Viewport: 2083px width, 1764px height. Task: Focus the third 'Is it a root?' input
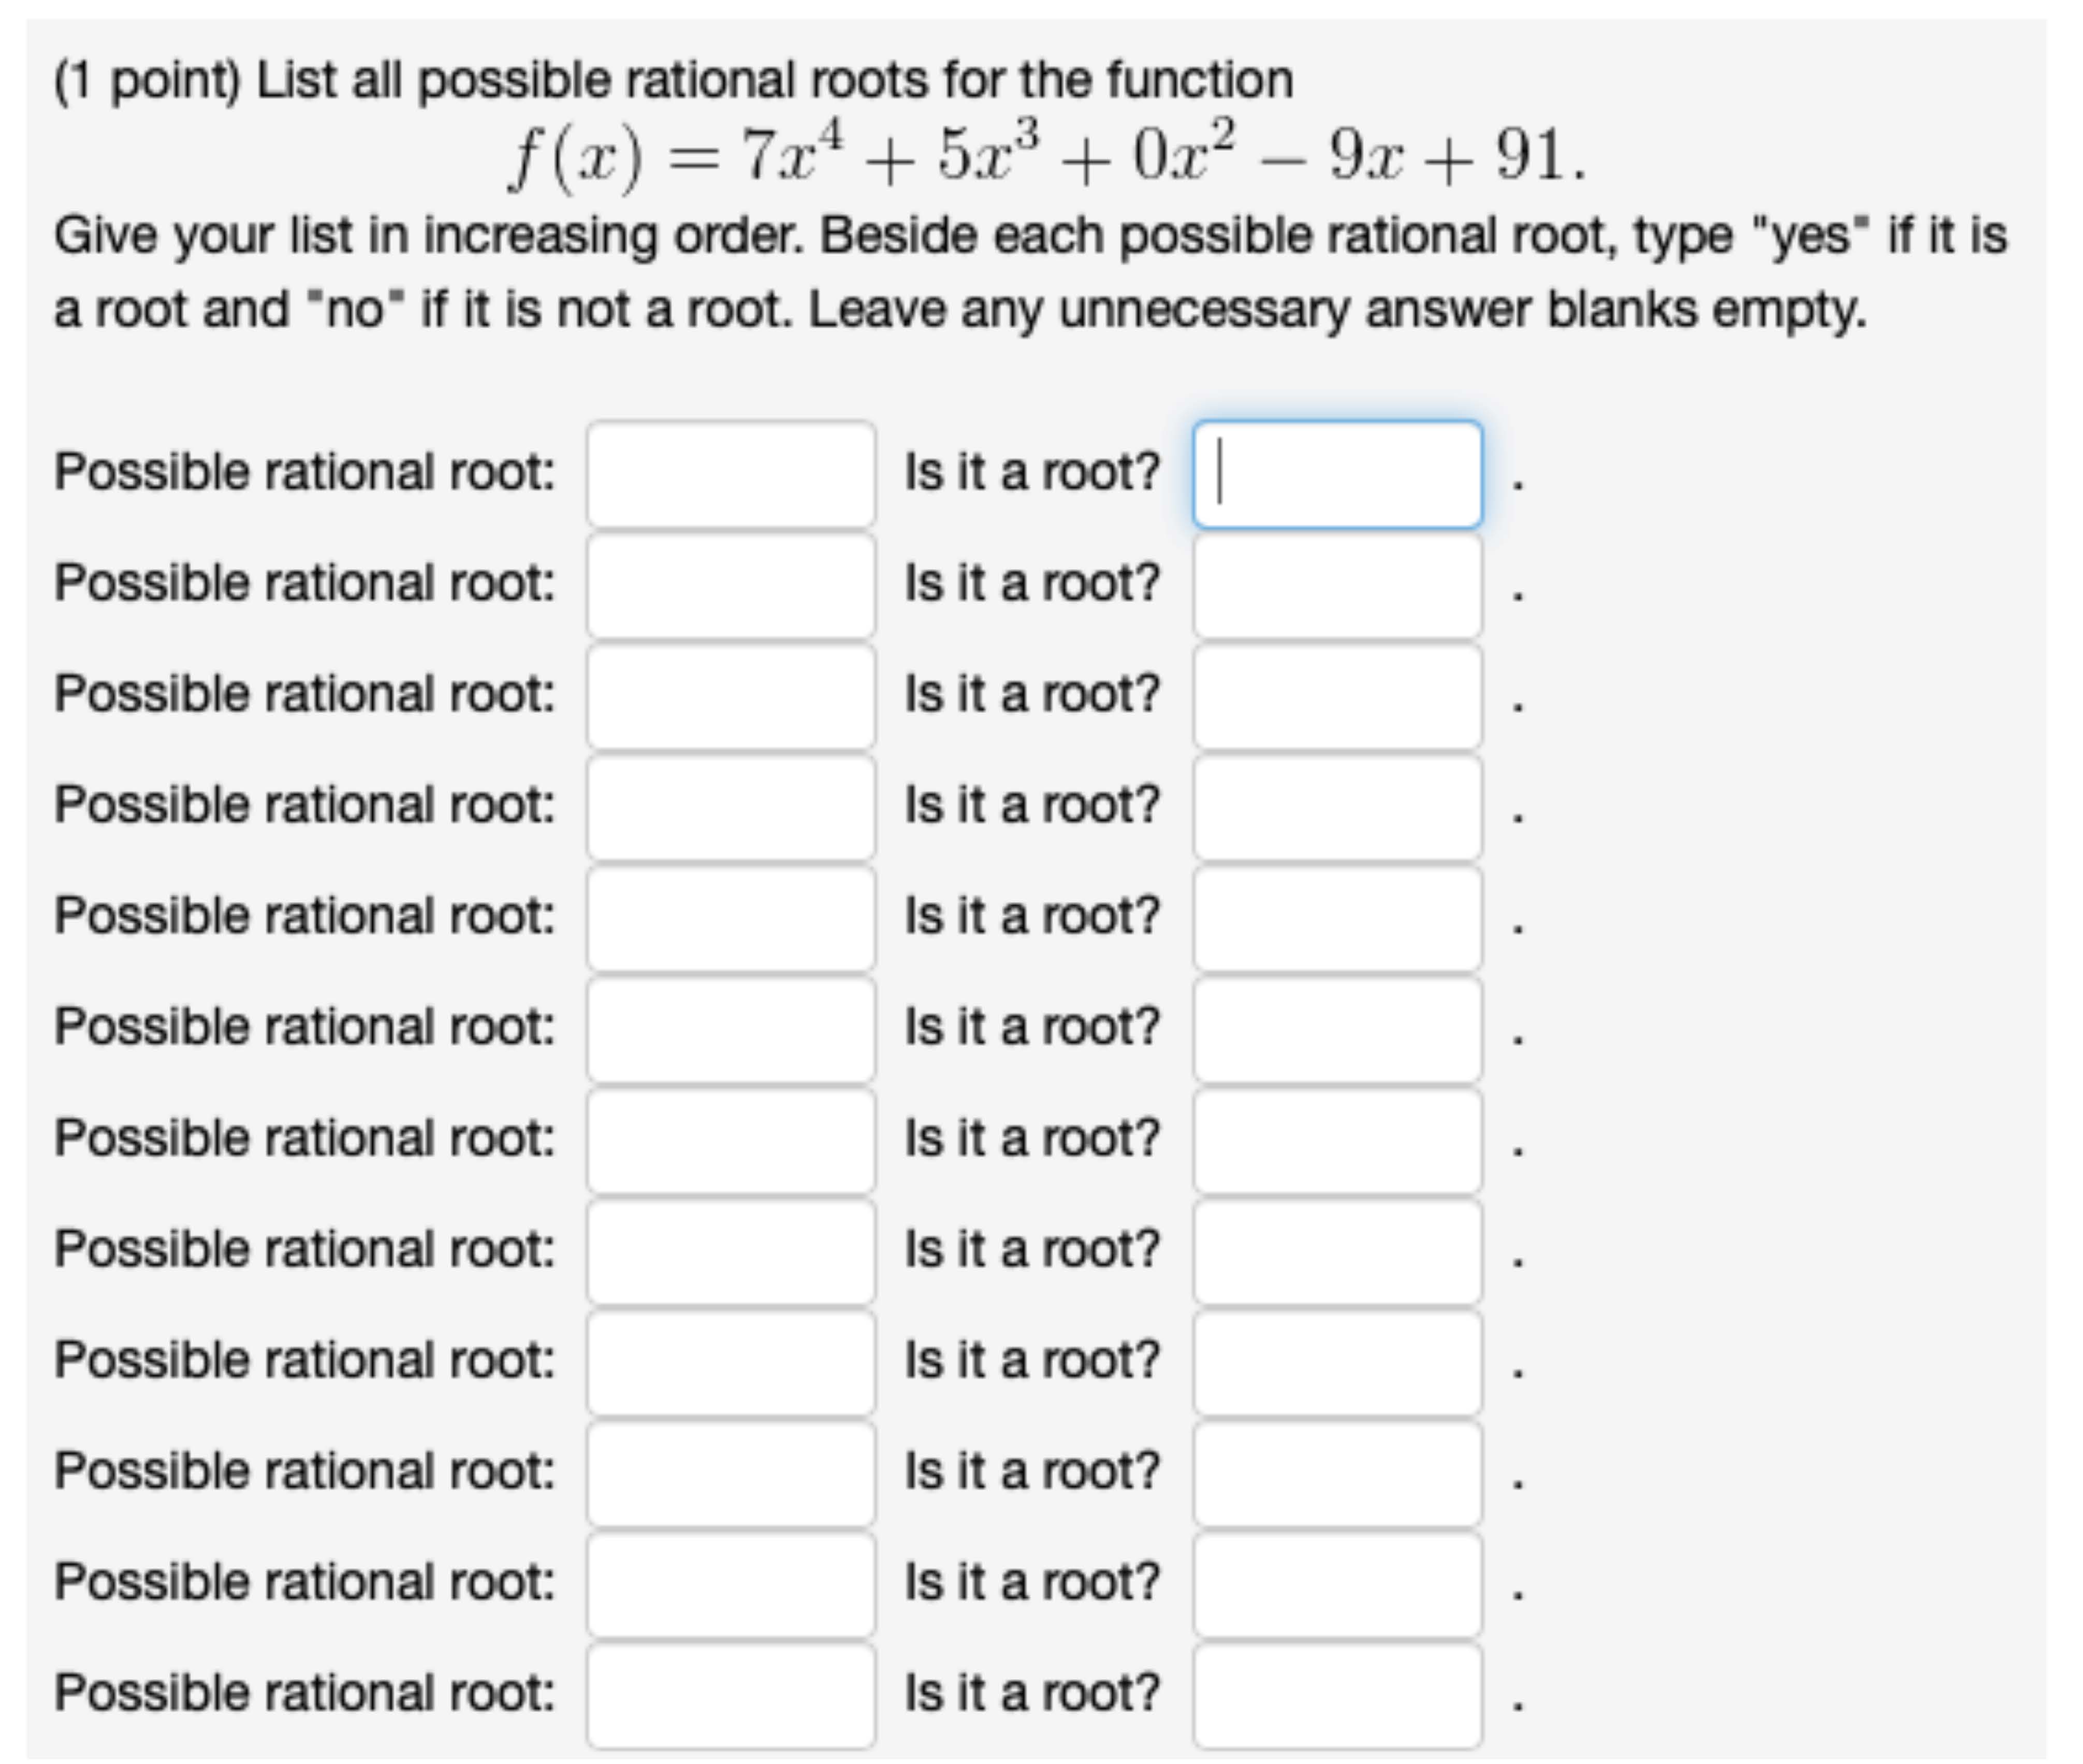pos(1337,696)
